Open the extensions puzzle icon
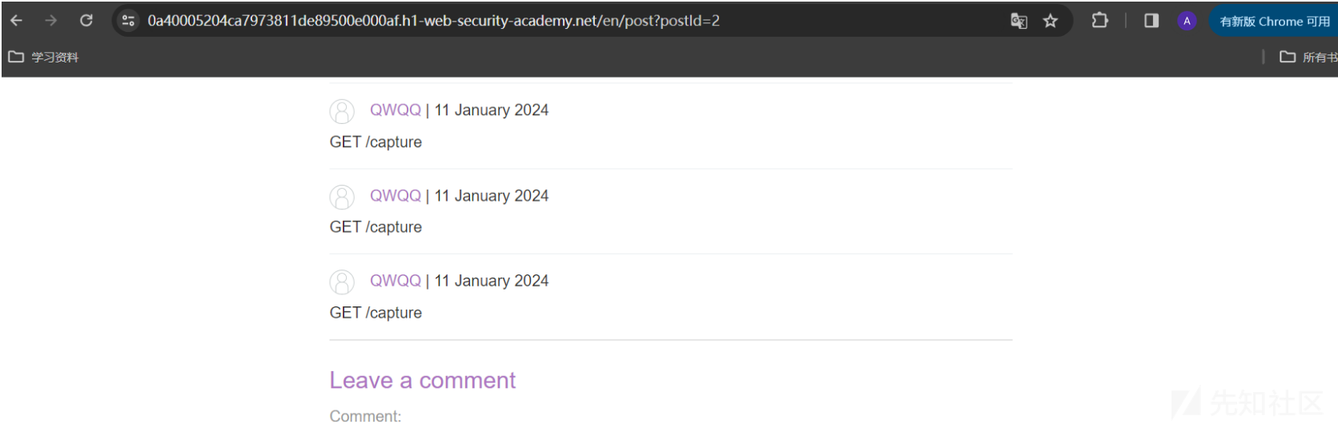Viewport: 1338px width, 424px height. (1100, 21)
